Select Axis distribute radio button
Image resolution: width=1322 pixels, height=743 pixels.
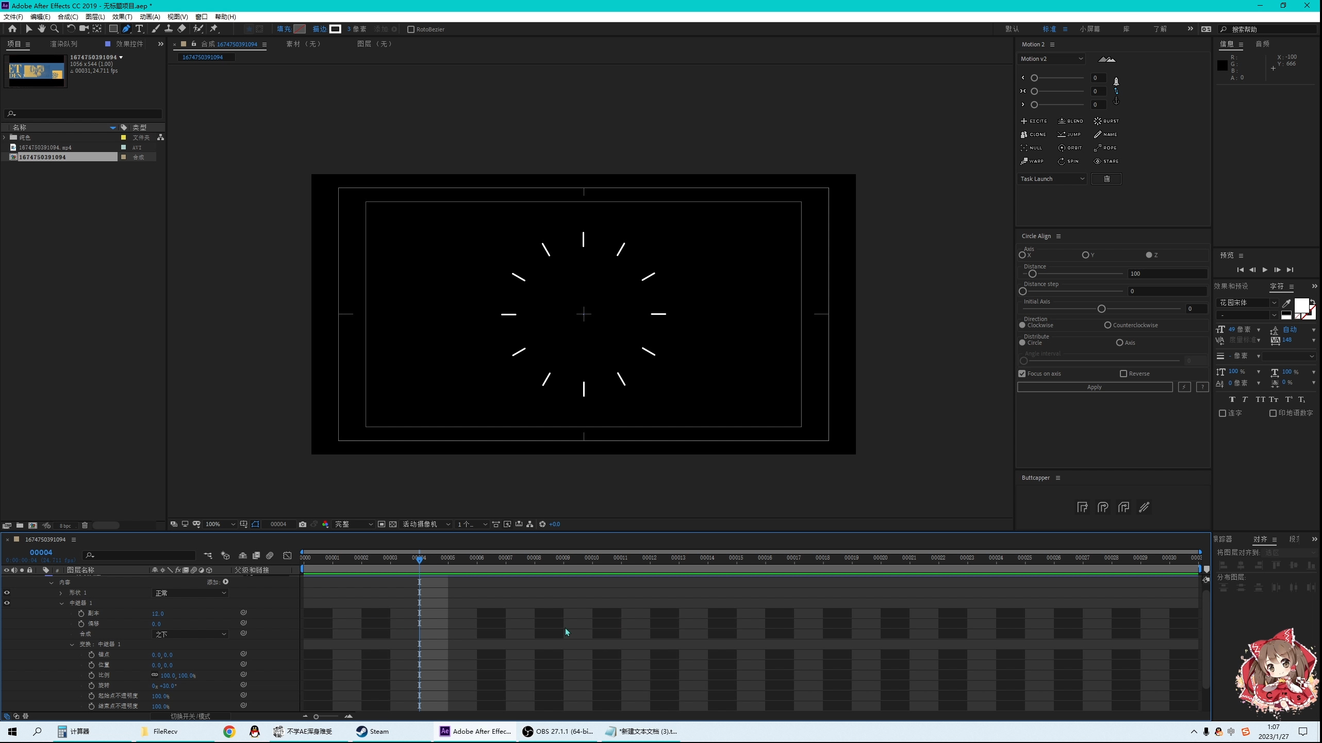coord(1119,343)
